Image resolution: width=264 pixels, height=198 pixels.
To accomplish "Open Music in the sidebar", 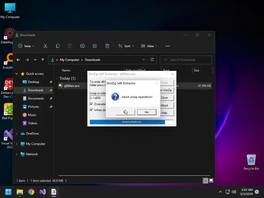I will click(x=32, y=115).
